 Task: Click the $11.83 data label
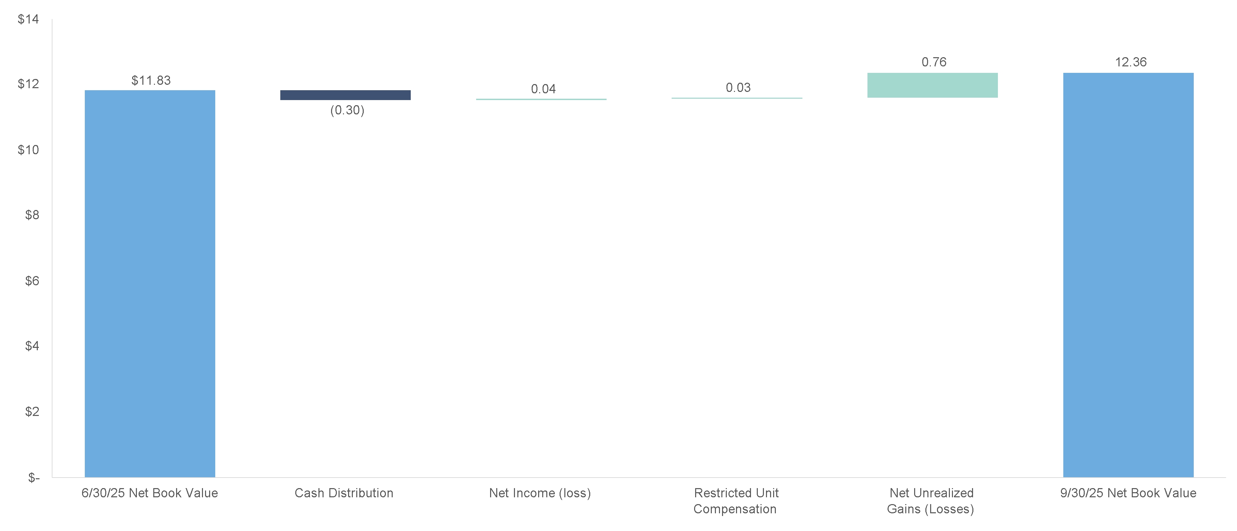[151, 80]
